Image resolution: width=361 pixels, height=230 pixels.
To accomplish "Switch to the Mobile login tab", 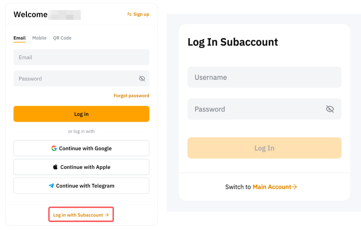I will point(39,38).
